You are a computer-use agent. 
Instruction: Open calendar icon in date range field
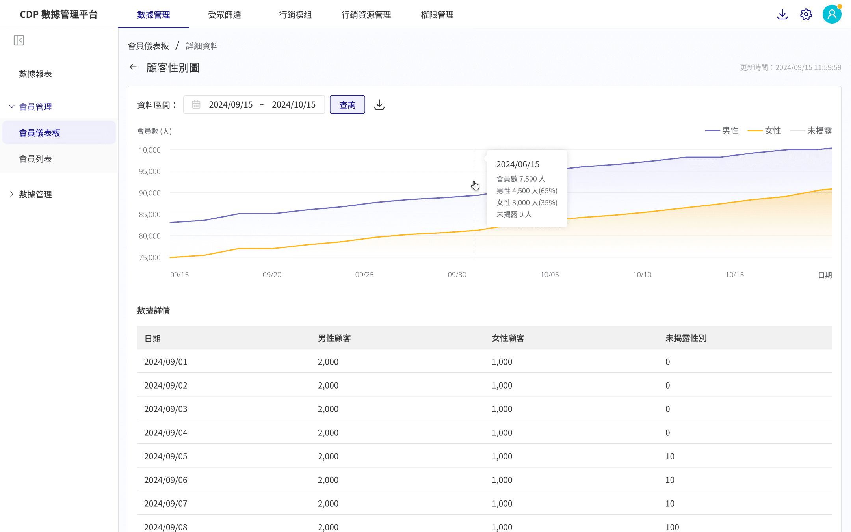[196, 104]
